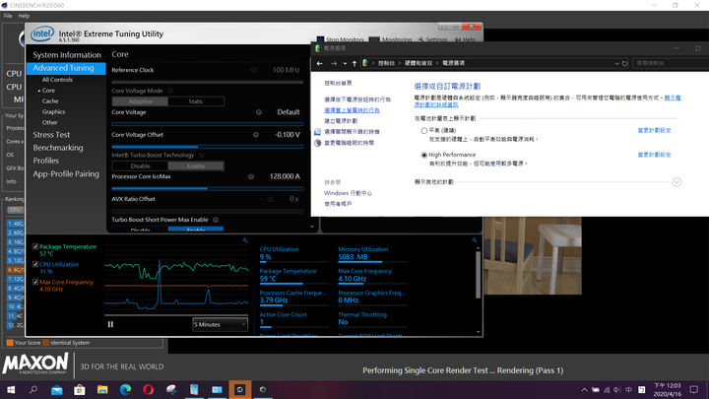
Task: Enable Intel Turbo Boost Technology
Action: [x=196, y=166]
